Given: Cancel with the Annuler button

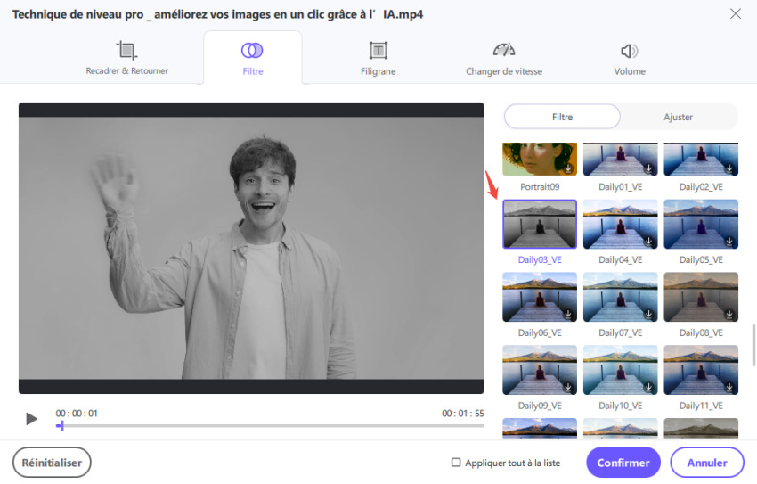Looking at the screenshot, I should (707, 463).
